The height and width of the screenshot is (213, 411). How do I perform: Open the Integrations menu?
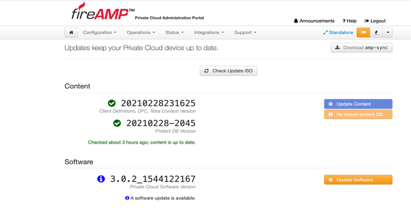point(209,33)
